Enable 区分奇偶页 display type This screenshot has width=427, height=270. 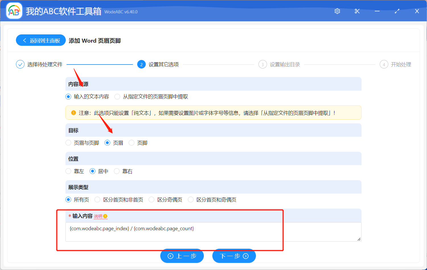pos(151,200)
